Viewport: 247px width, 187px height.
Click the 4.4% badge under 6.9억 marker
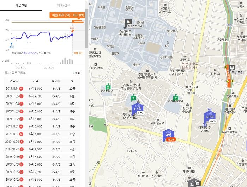[213, 121]
